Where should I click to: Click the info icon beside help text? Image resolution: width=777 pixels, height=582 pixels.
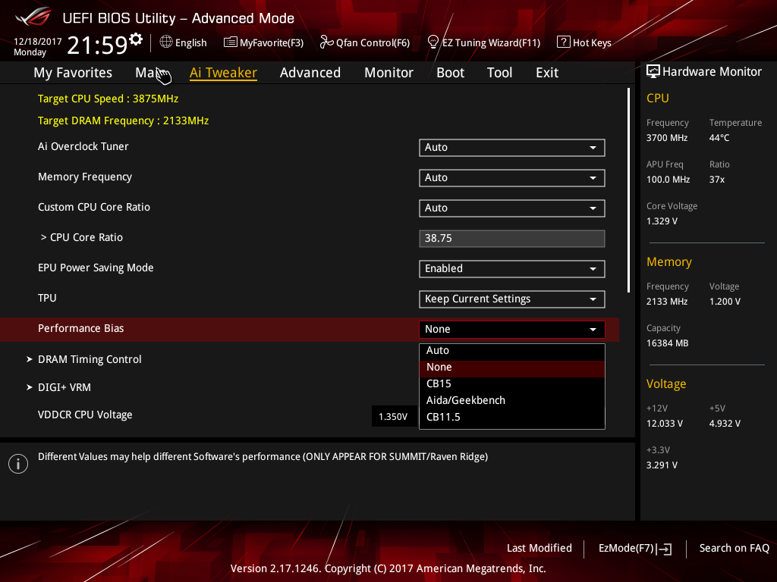(18, 464)
